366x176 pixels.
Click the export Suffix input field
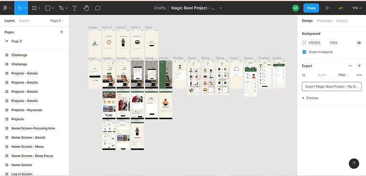click(x=326, y=75)
